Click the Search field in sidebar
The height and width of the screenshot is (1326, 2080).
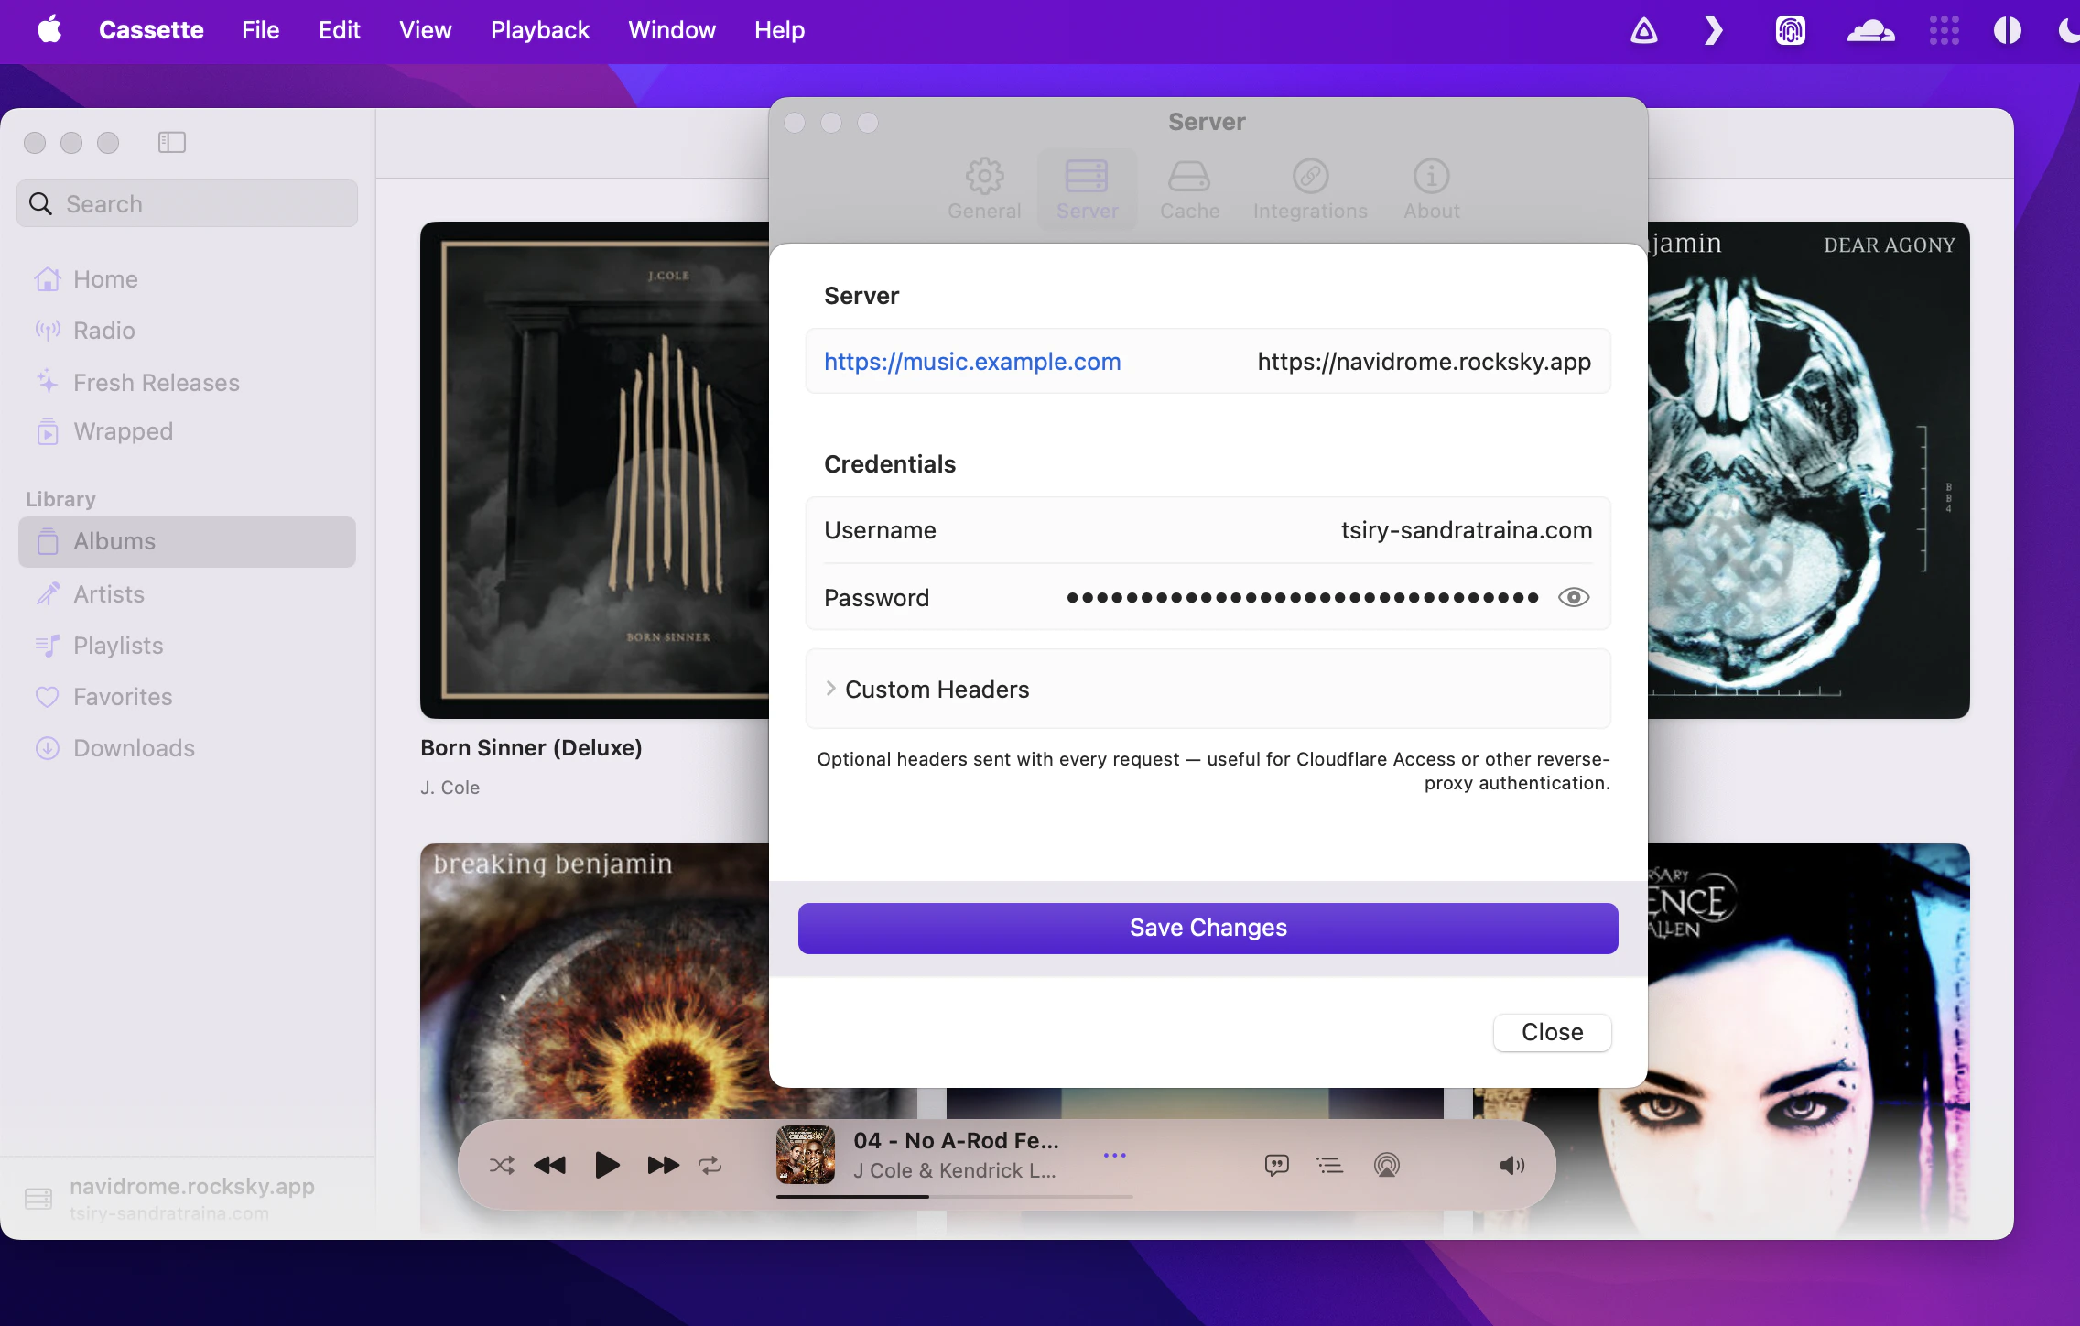(187, 203)
